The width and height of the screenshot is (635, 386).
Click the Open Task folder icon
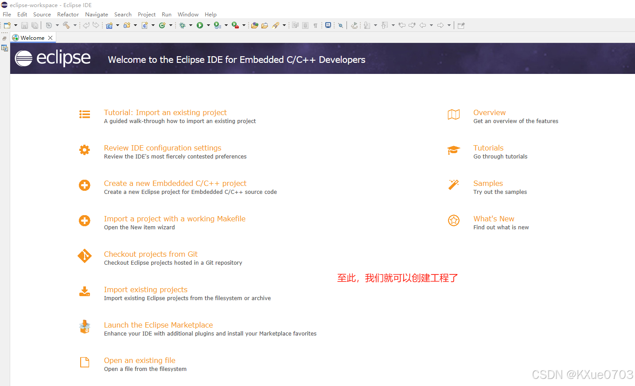[265, 25]
